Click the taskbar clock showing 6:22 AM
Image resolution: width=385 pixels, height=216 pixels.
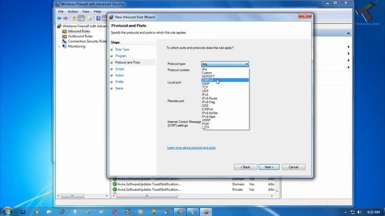pos(374,212)
